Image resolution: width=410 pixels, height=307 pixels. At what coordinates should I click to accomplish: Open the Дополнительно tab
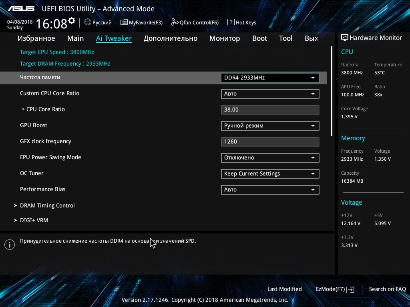click(x=171, y=38)
